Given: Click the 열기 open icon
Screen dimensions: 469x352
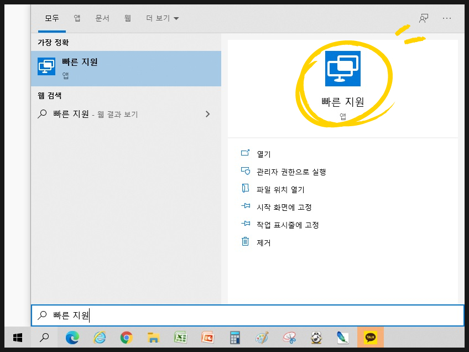Looking at the screenshot, I should 245,153.
